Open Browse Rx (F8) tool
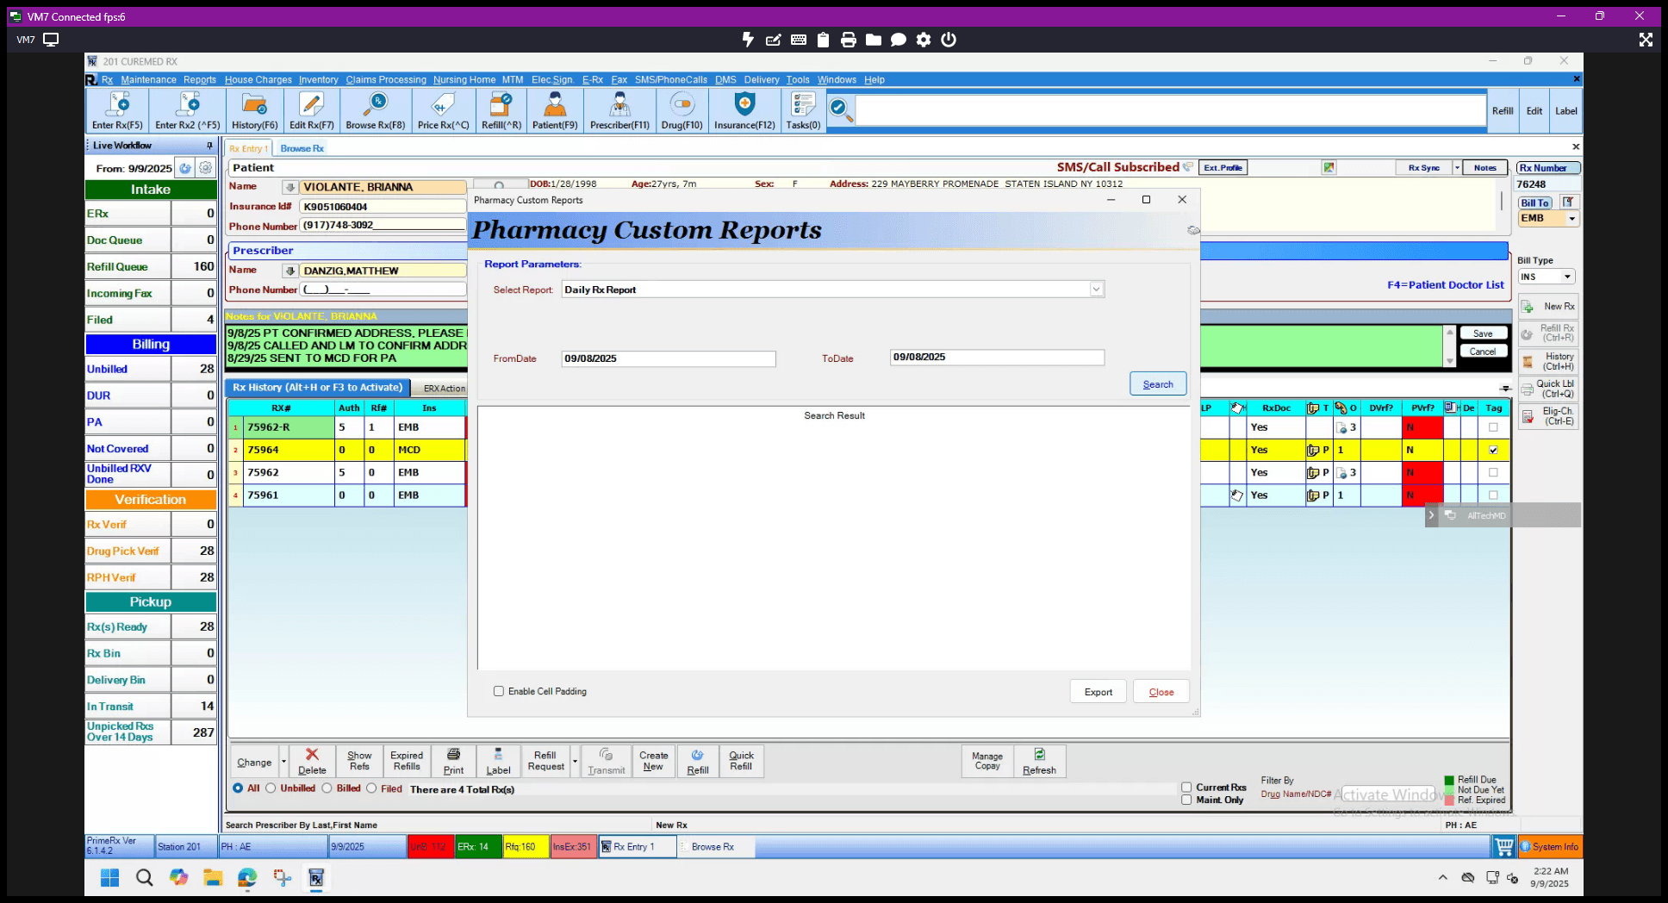1668x903 pixels. coord(376,110)
